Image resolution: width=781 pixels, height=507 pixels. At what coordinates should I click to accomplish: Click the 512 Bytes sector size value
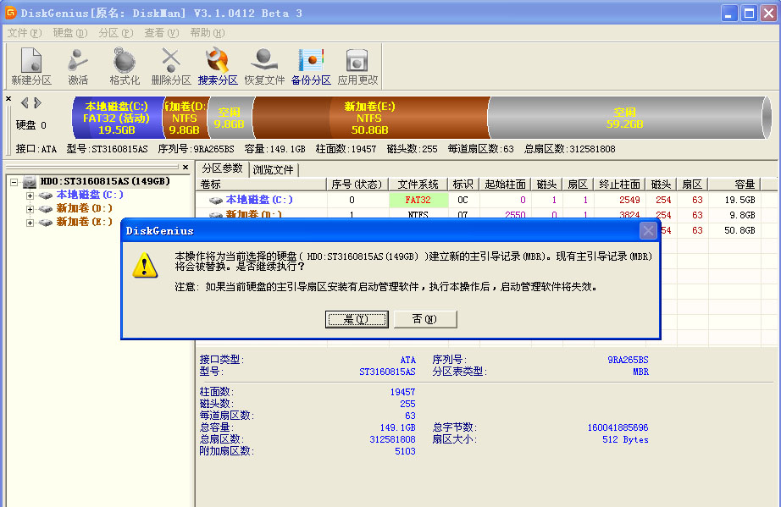click(625, 439)
